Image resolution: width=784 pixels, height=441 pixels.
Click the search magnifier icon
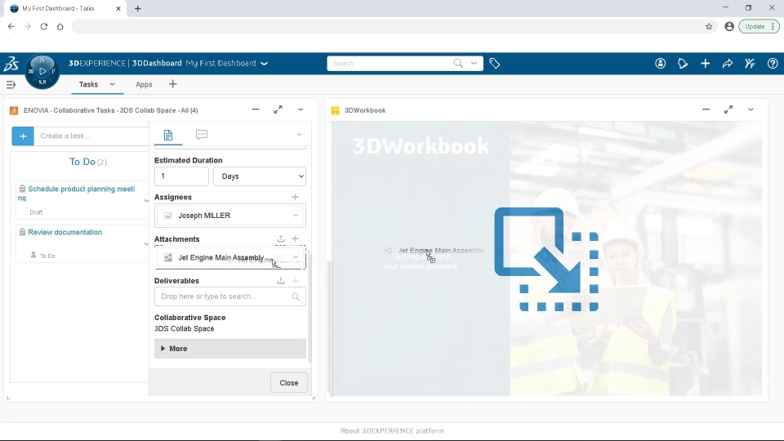(458, 63)
